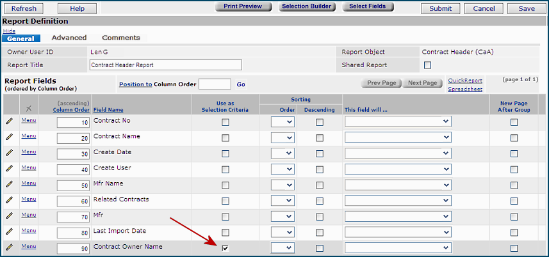The height and width of the screenshot is (257, 549).
Task: Click the edit pencil for Mfr Name row
Action: tap(10, 184)
